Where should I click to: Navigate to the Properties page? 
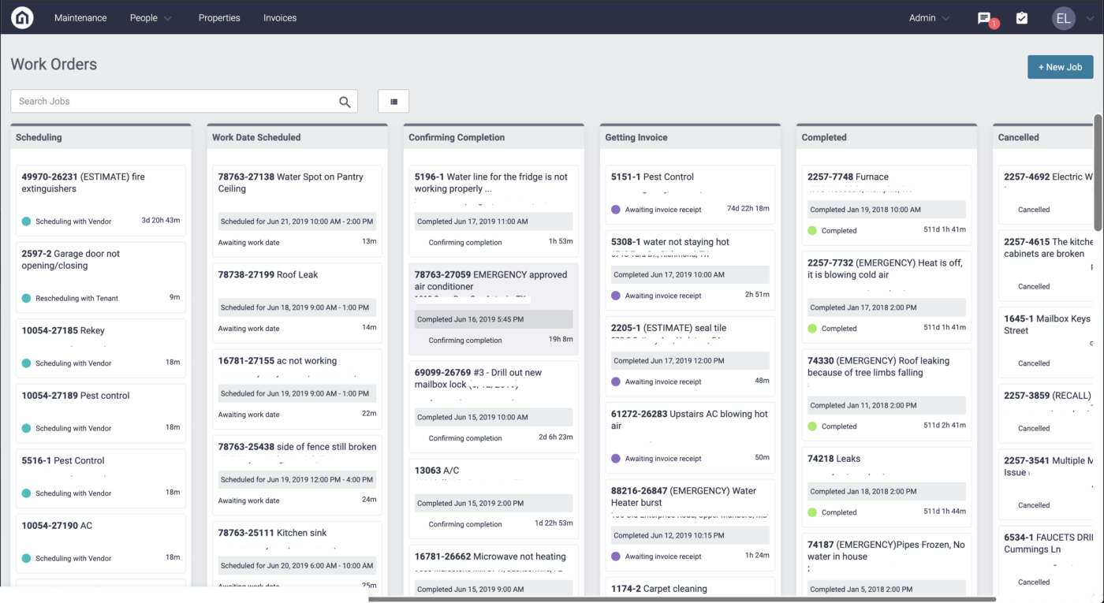tap(219, 17)
